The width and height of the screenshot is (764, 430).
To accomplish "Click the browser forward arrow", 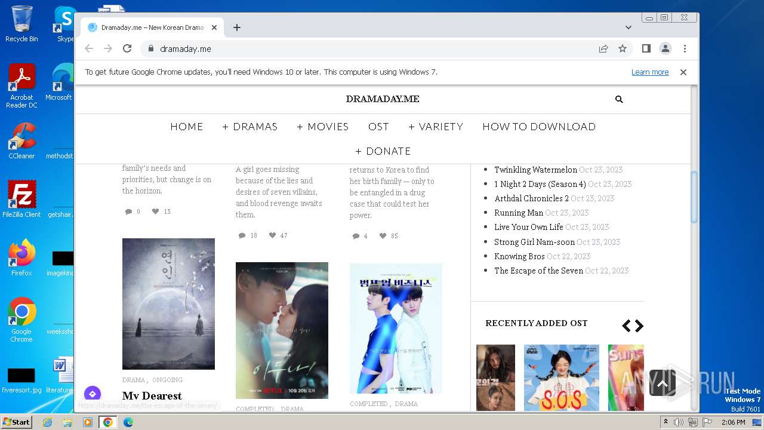I will pos(108,49).
